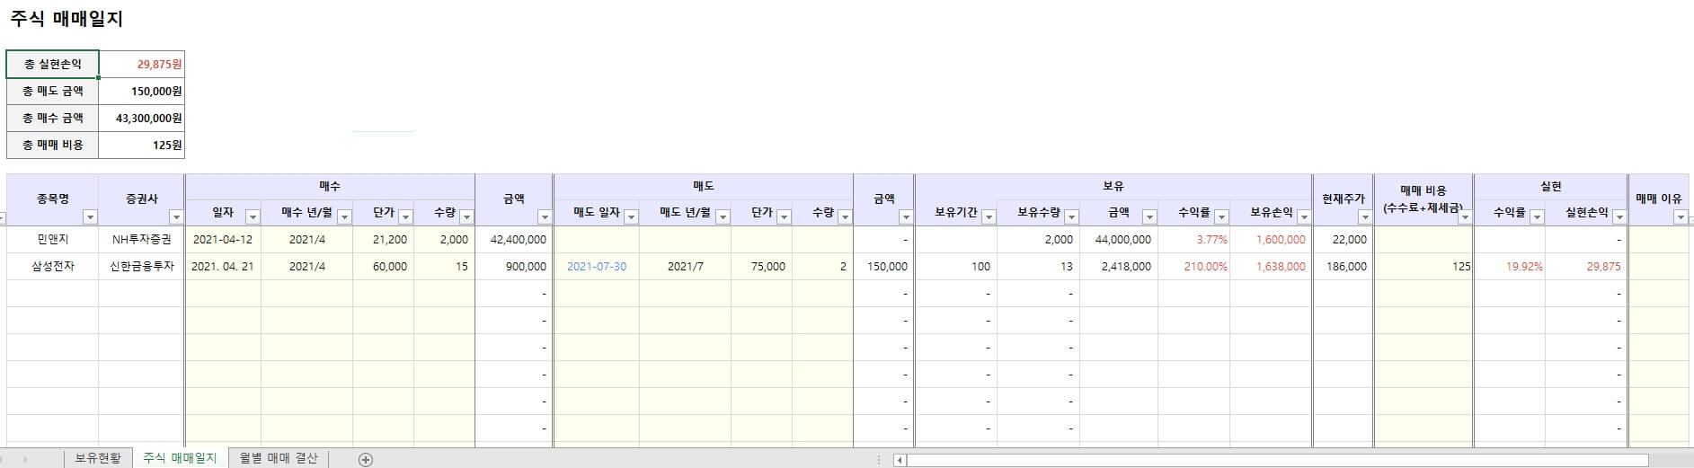Screen dimensions: 1694x468
Task: Select the 신한금융투자 broker cell
Action: tap(142, 267)
